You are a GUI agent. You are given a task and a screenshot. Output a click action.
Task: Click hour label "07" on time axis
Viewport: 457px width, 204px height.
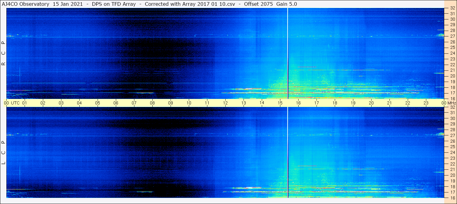click(x=134, y=103)
